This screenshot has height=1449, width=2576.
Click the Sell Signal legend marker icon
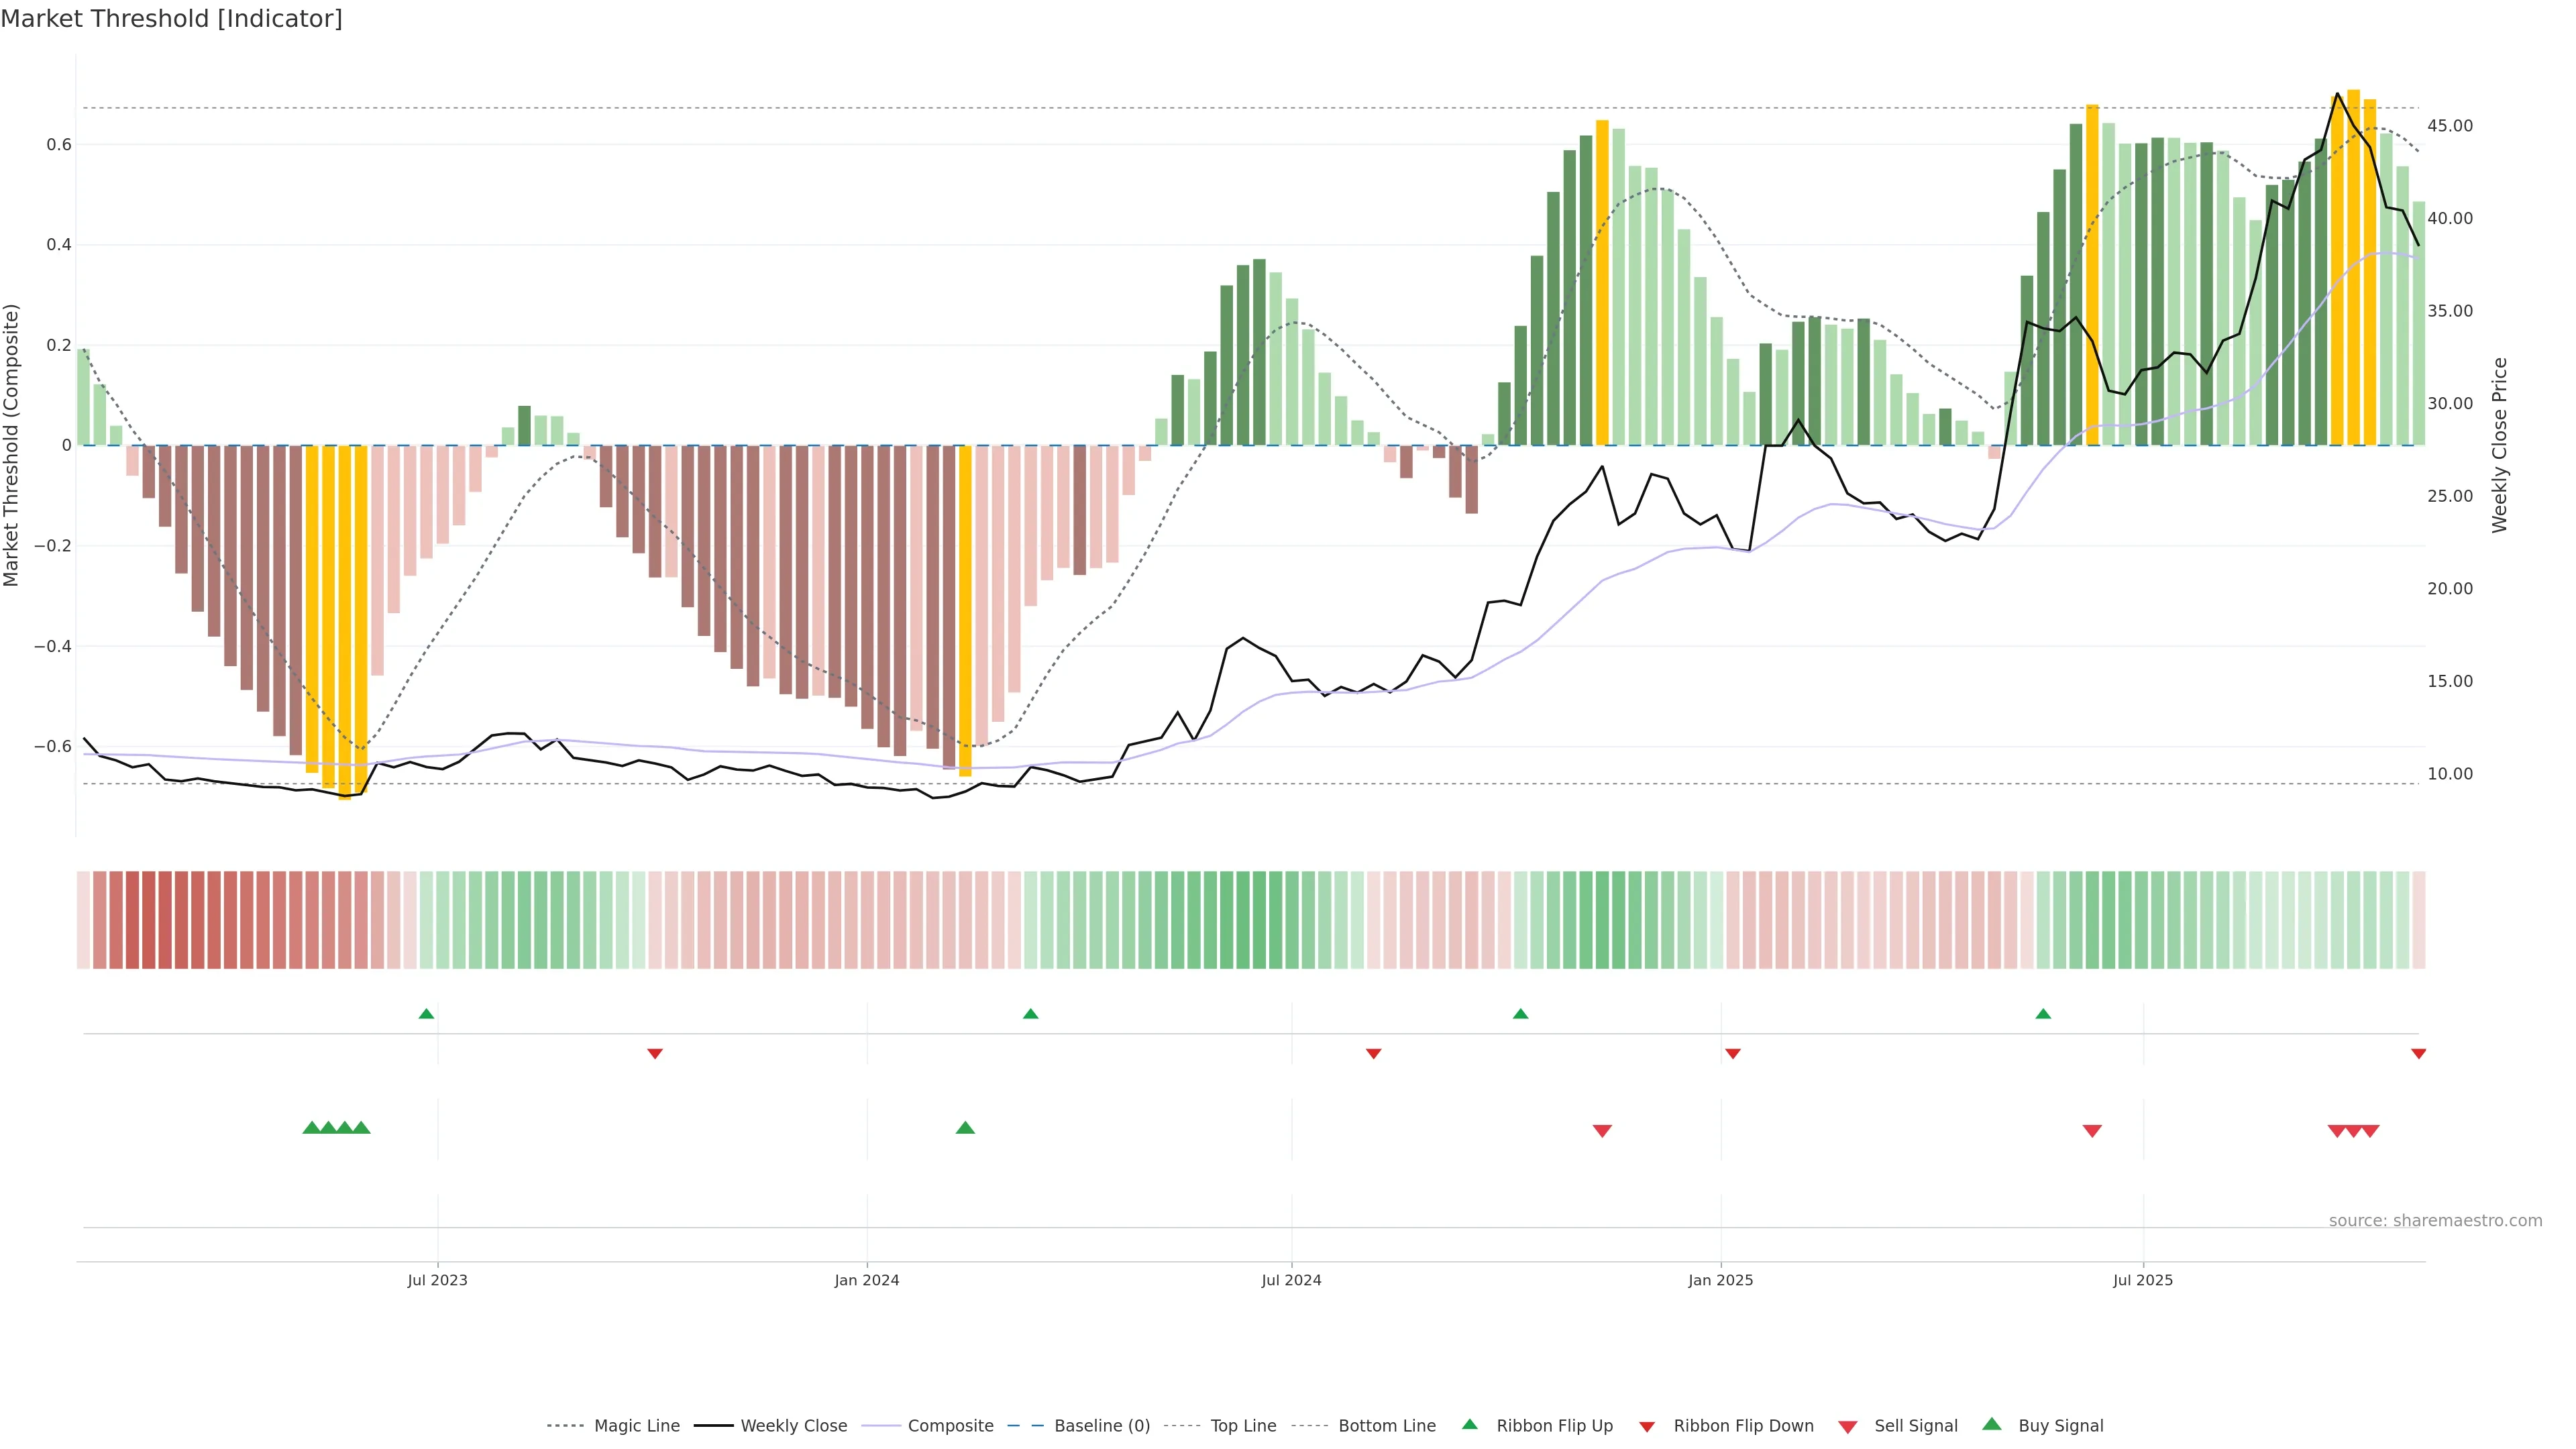coord(1848,1426)
